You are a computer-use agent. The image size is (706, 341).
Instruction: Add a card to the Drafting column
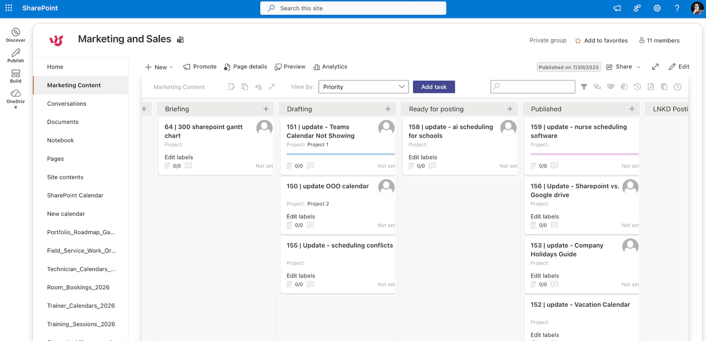pyautogui.click(x=388, y=109)
